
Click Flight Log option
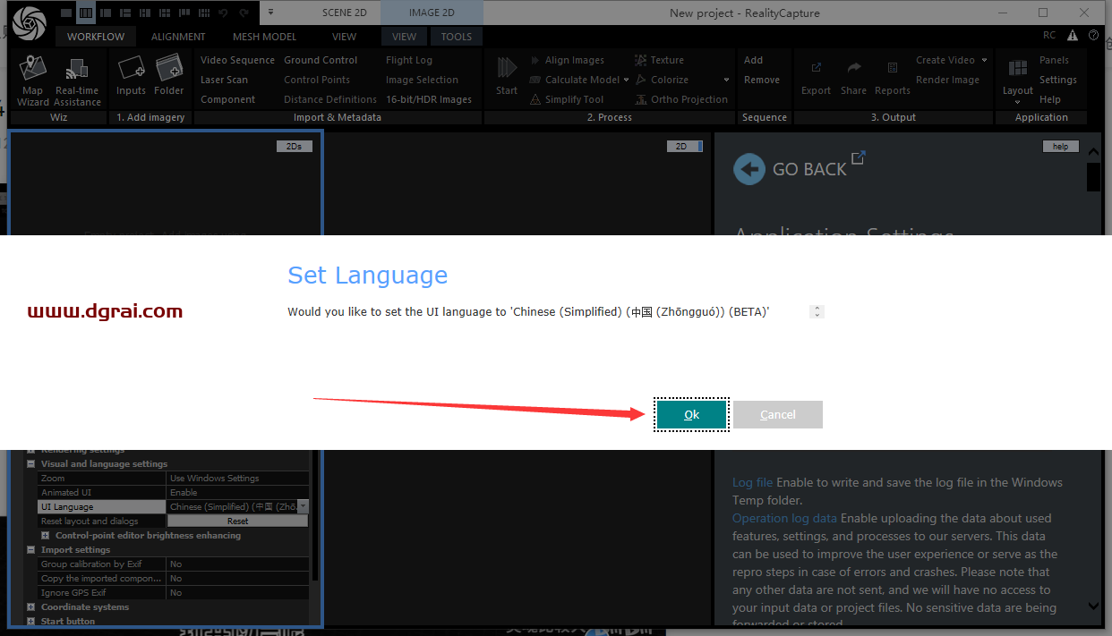point(409,60)
